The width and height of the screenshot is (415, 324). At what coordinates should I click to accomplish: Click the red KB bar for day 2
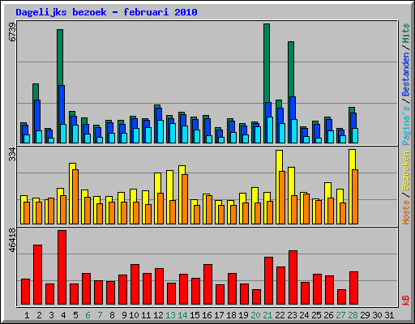coord(37,275)
